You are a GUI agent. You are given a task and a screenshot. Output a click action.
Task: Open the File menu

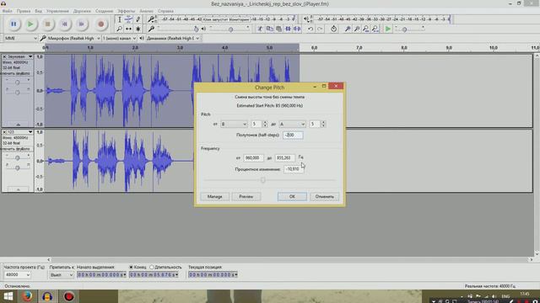click(7, 11)
